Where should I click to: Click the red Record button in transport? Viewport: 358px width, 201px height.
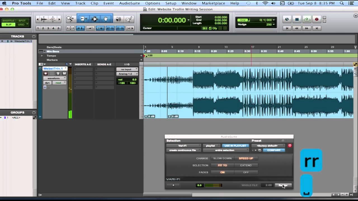coord(317,19)
